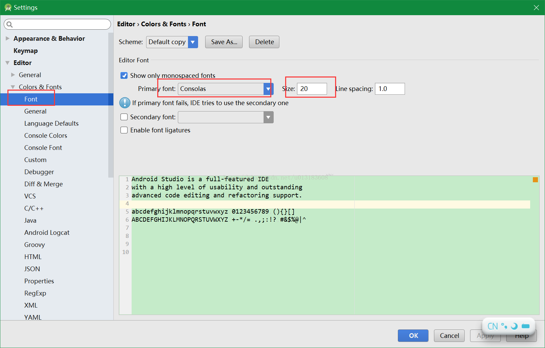Open Diff & Merge settings
This screenshot has height=348, width=545.
click(44, 184)
